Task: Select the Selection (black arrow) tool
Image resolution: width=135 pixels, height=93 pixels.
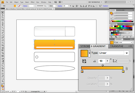Action: coord(3,12)
